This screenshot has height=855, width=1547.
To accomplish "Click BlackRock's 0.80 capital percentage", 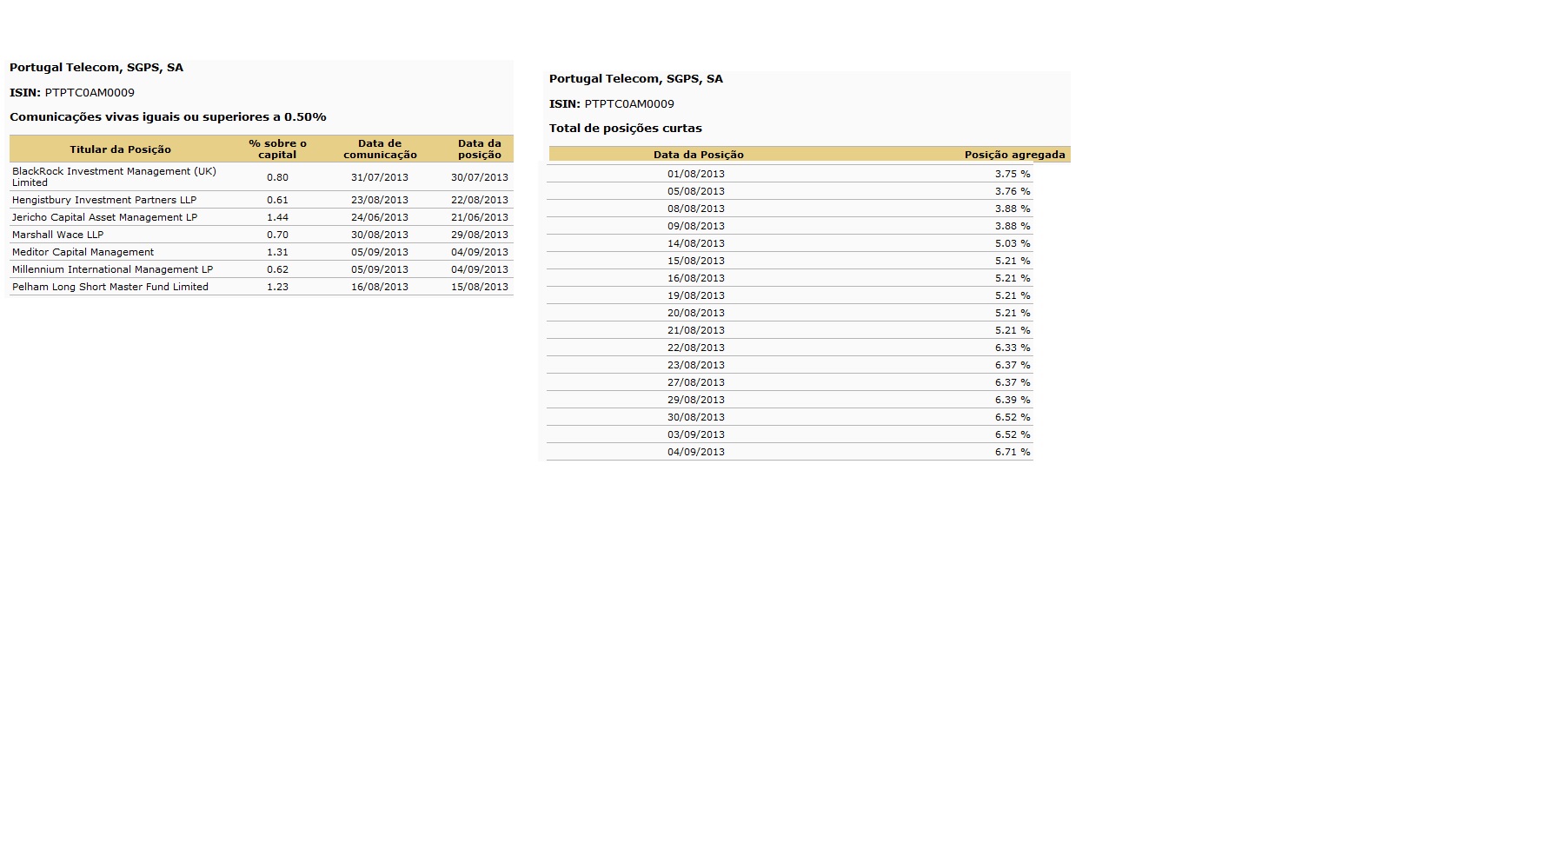I will click(277, 177).
